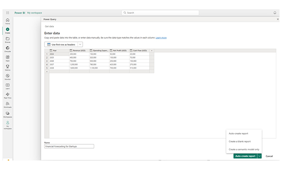282x169 pixels.
Task: Change data type icon of Net Profit (USD) column
Action: point(111,51)
